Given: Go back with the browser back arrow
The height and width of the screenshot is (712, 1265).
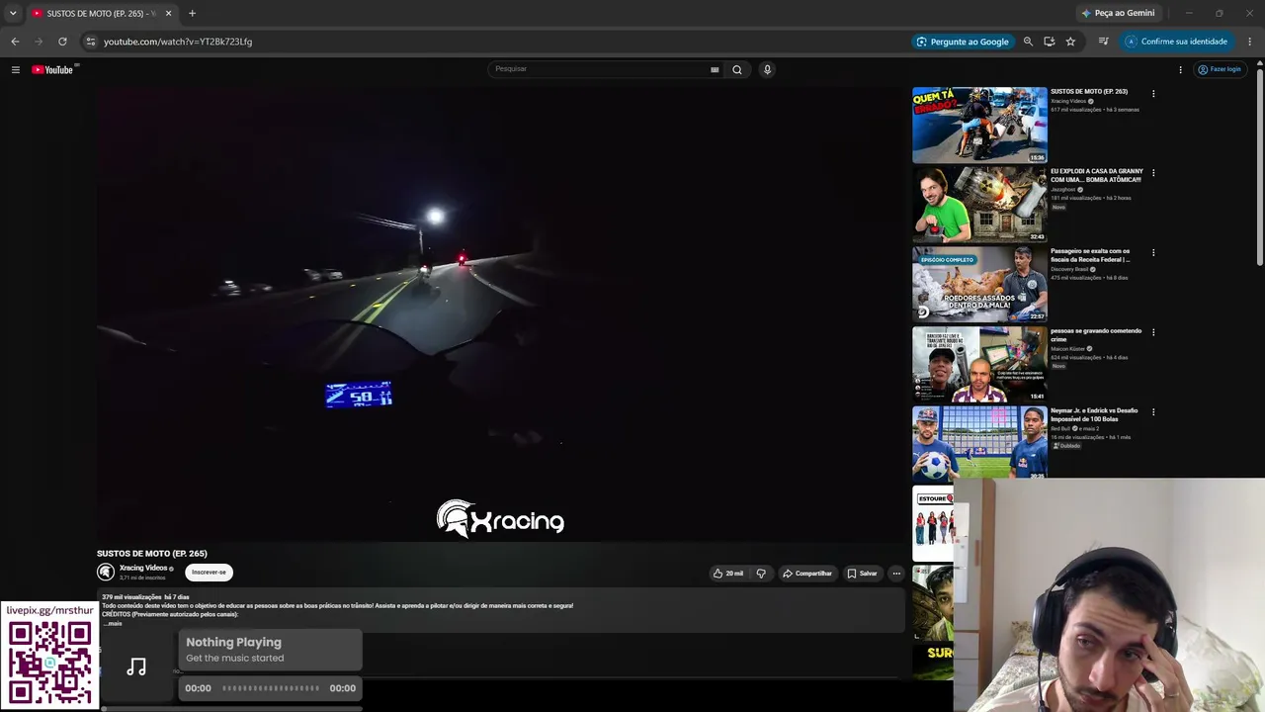Looking at the screenshot, I should tap(15, 42).
